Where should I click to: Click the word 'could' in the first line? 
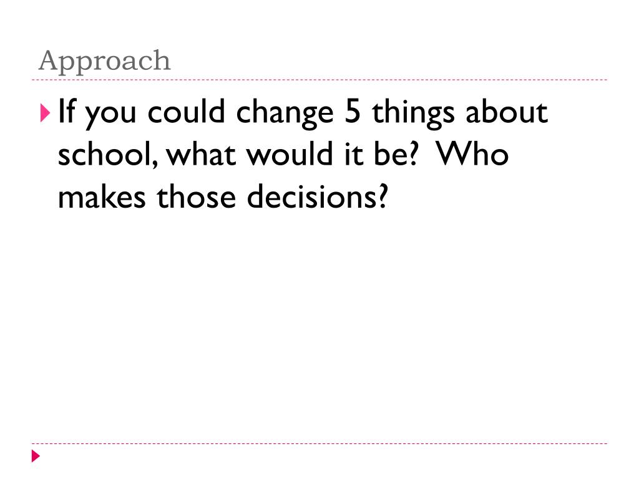tap(186, 111)
